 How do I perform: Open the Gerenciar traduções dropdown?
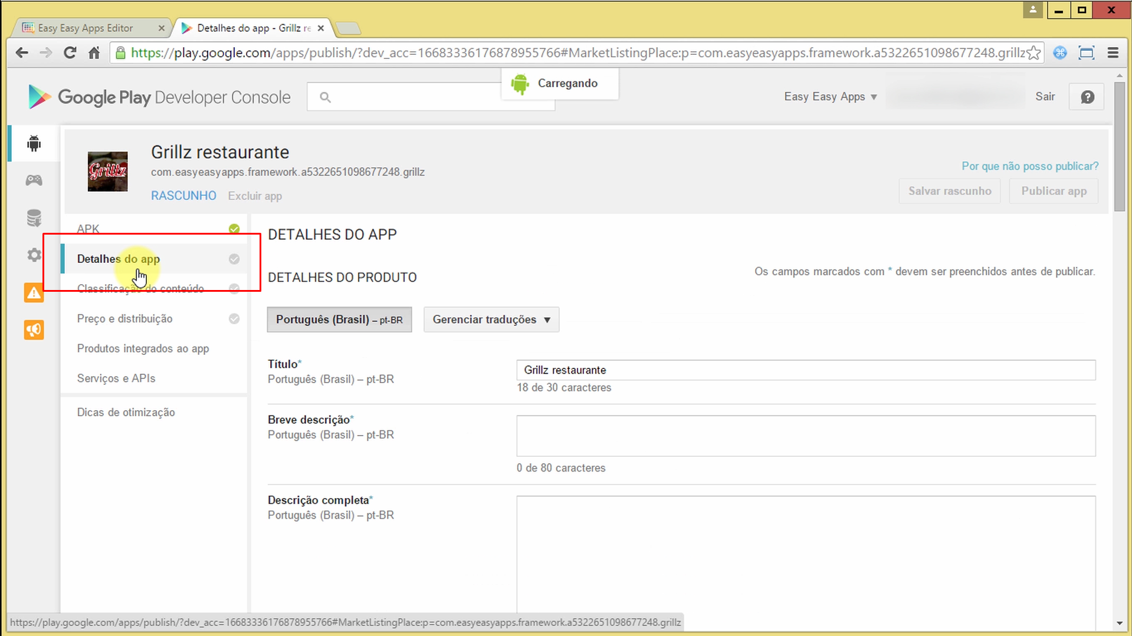click(x=491, y=319)
